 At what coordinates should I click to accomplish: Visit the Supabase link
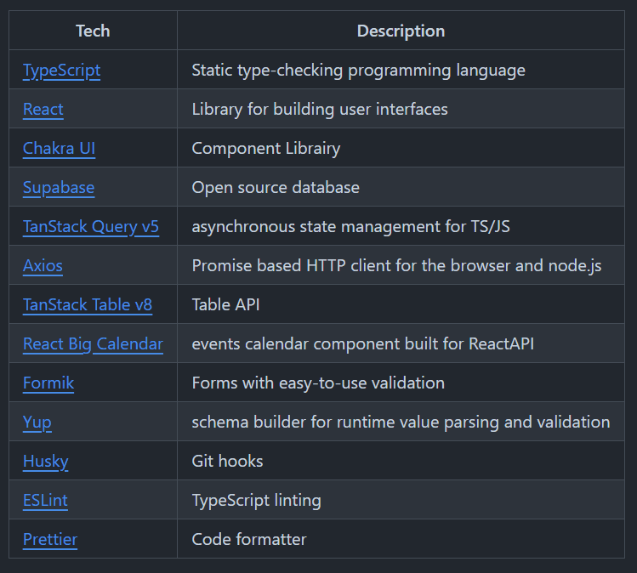click(59, 188)
